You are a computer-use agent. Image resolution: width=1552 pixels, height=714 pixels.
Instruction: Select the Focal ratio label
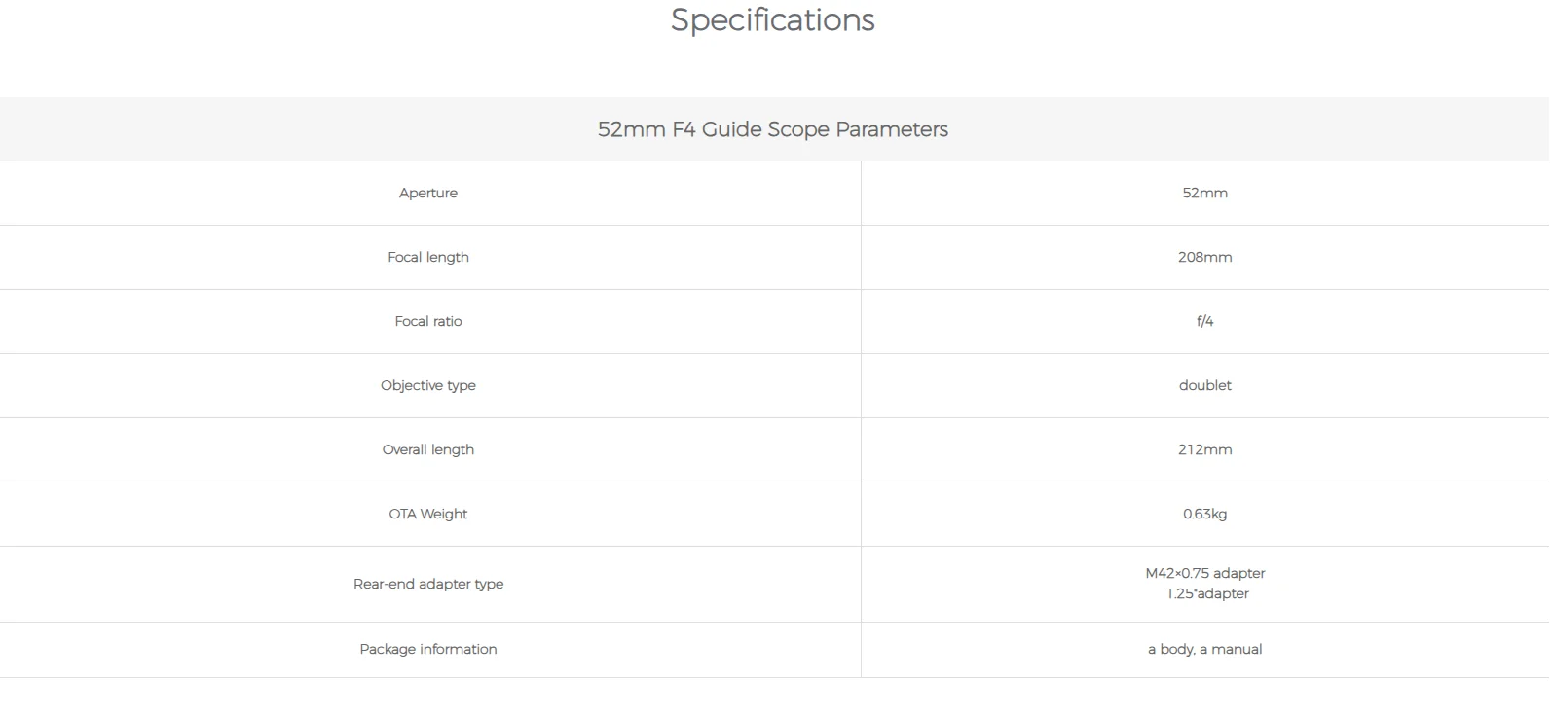coord(428,321)
